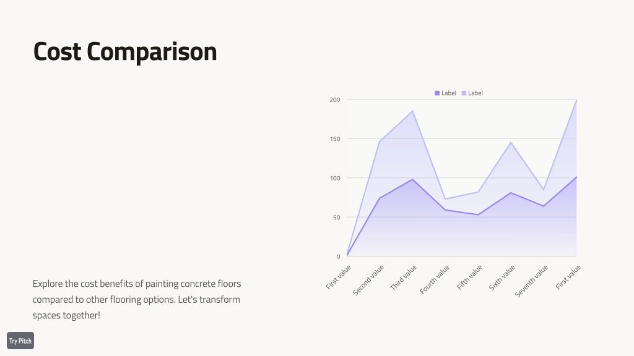Select the Seventh value axis label
The height and width of the screenshot is (356, 634).
pyautogui.click(x=531, y=281)
